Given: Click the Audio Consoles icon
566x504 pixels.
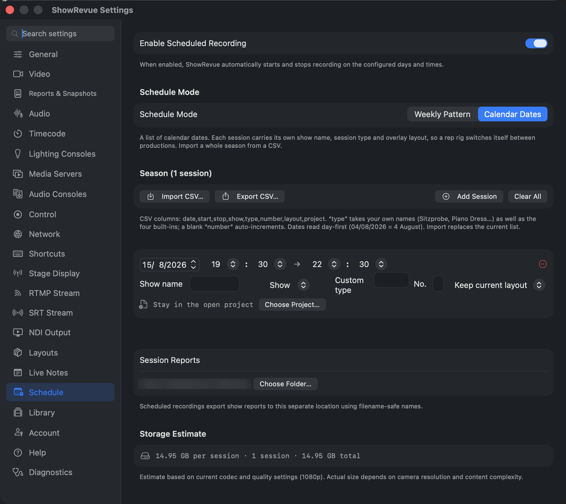Looking at the screenshot, I should point(18,194).
